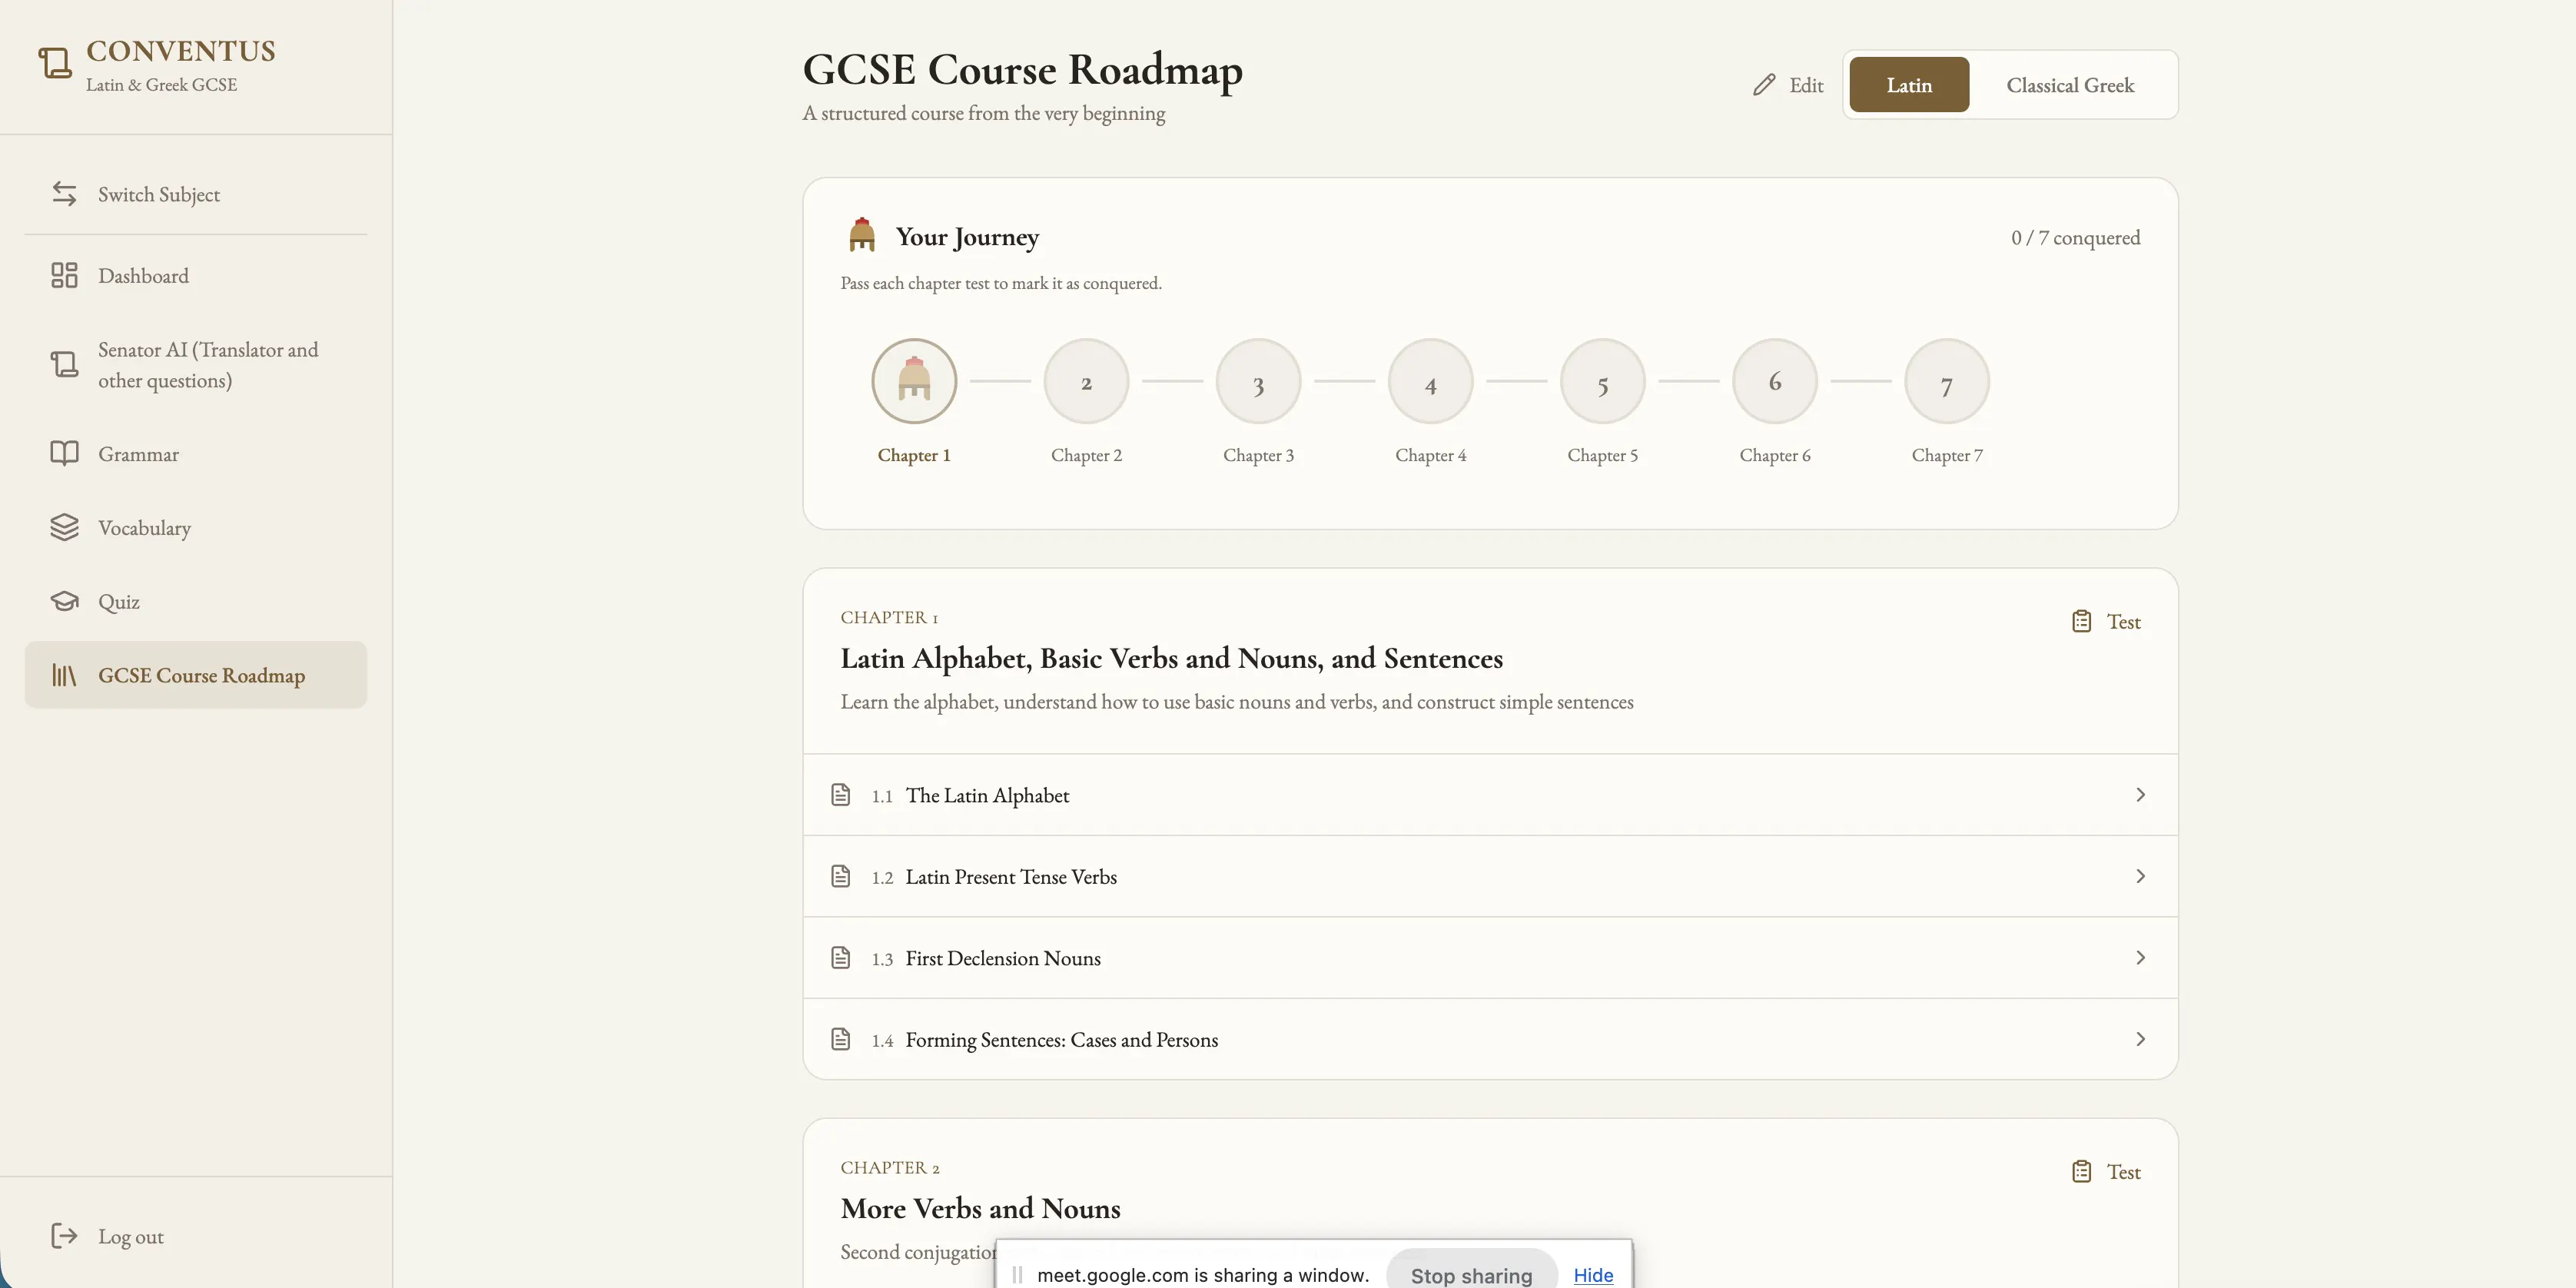Click the Conventus scroll logo icon
Image resolution: width=2576 pixels, height=1288 pixels.
pyautogui.click(x=55, y=63)
